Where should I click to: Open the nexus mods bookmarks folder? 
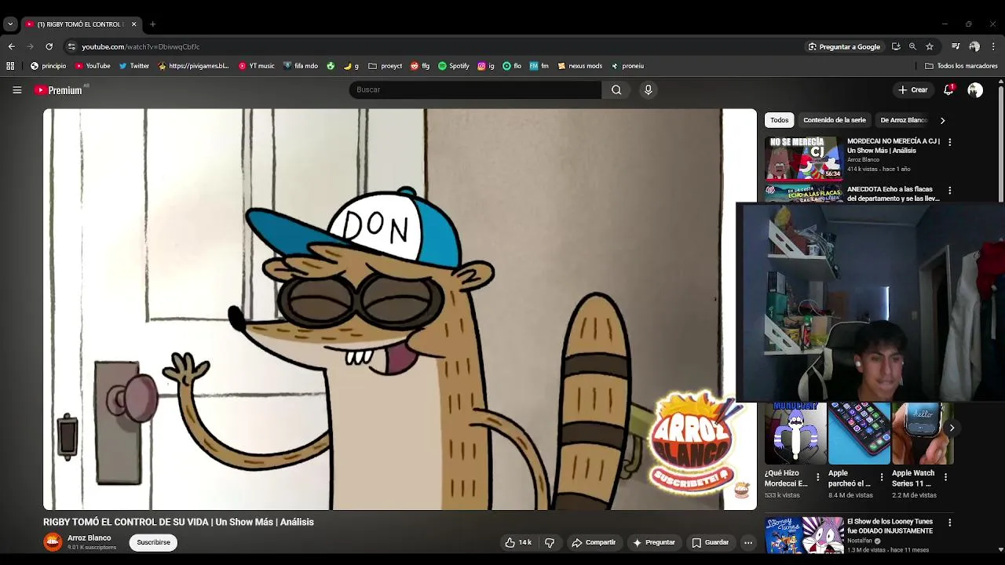coord(580,66)
